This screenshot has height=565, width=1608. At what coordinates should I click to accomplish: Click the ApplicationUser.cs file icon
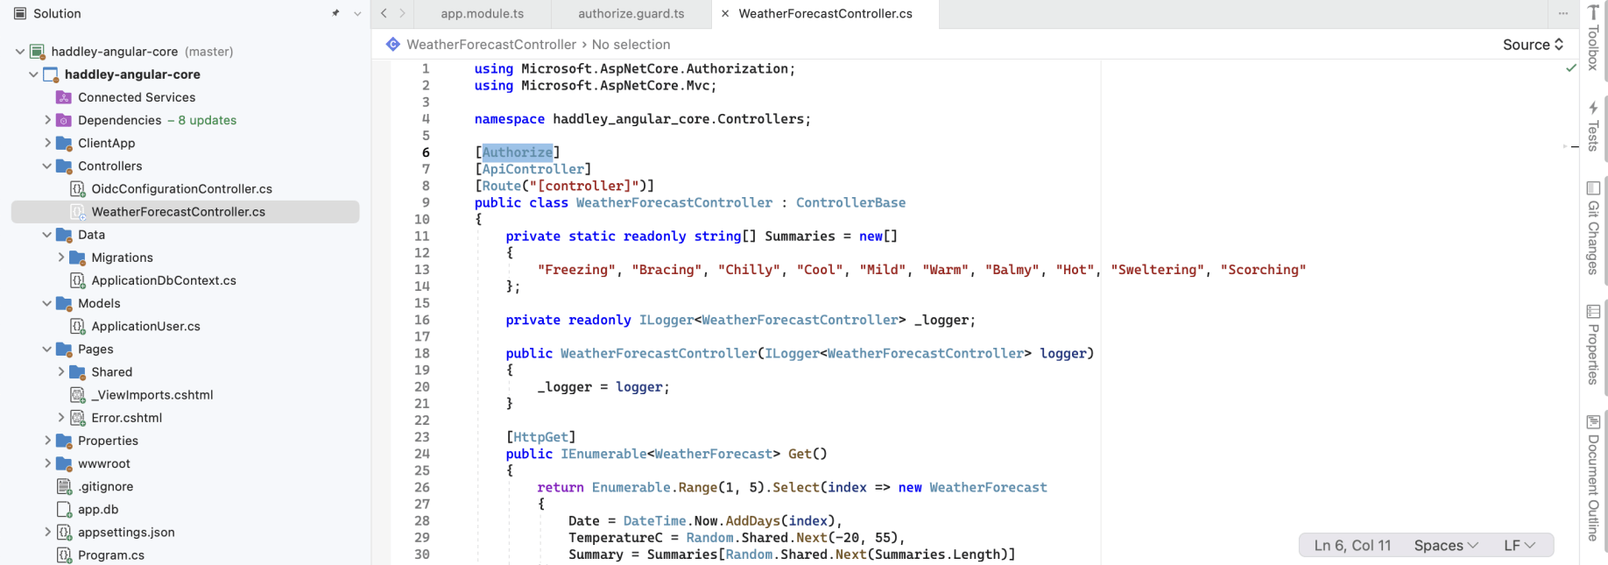pyautogui.click(x=77, y=326)
